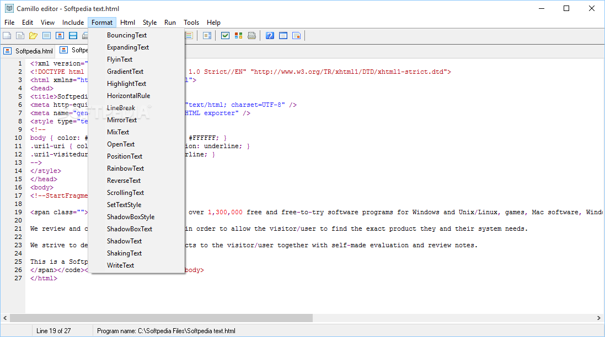Click the blue question mark help icon
Screen dimensions: 605x337
coord(270,36)
